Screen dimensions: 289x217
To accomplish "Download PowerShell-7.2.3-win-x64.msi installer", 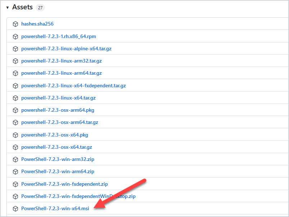I will click(55, 208).
